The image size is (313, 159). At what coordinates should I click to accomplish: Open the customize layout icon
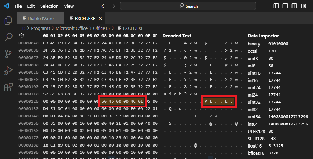pos(303,6)
